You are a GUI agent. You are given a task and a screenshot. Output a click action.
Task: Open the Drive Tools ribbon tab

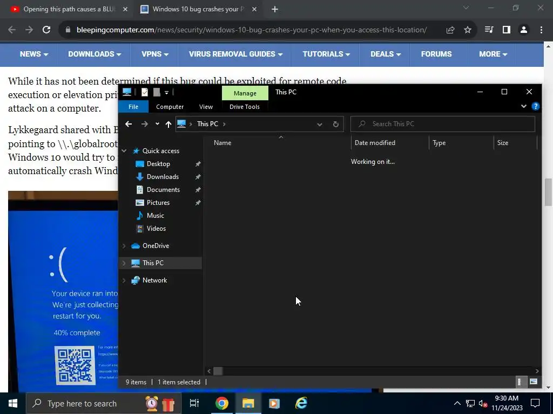pyautogui.click(x=245, y=107)
